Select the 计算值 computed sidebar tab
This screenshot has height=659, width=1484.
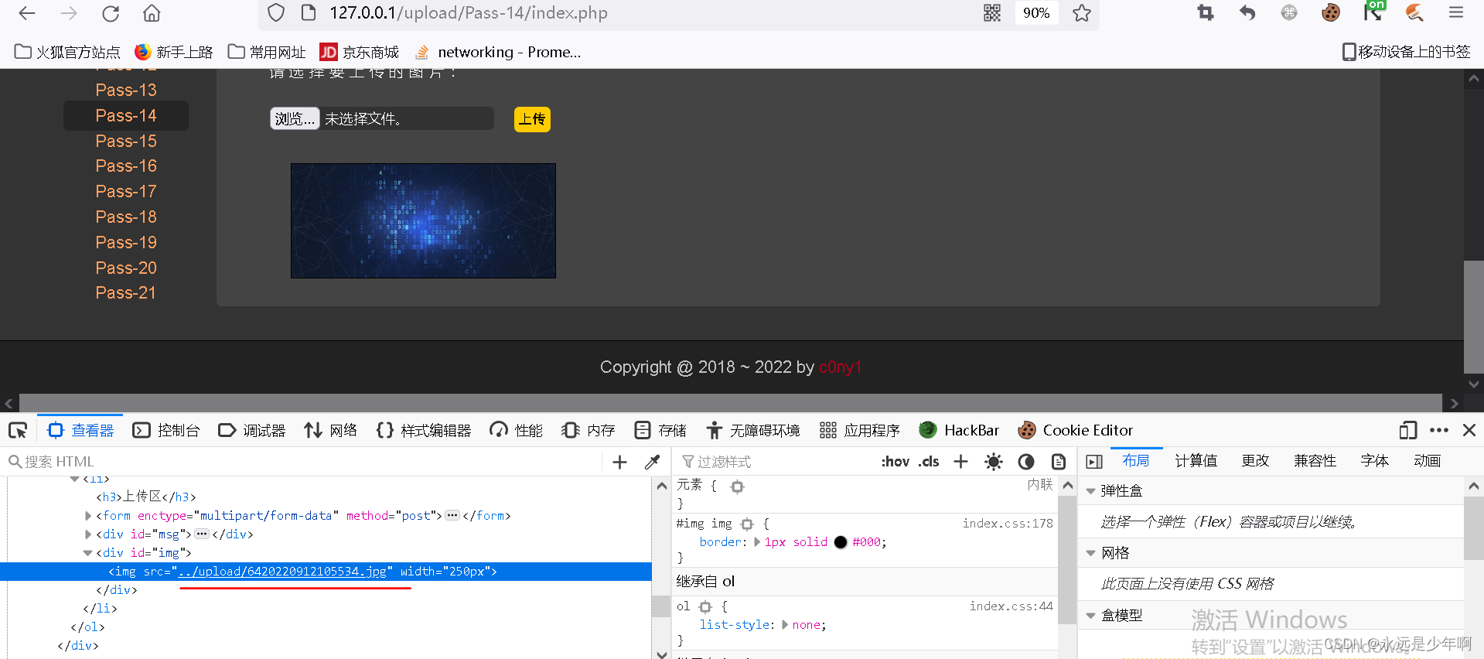click(x=1196, y=461)
